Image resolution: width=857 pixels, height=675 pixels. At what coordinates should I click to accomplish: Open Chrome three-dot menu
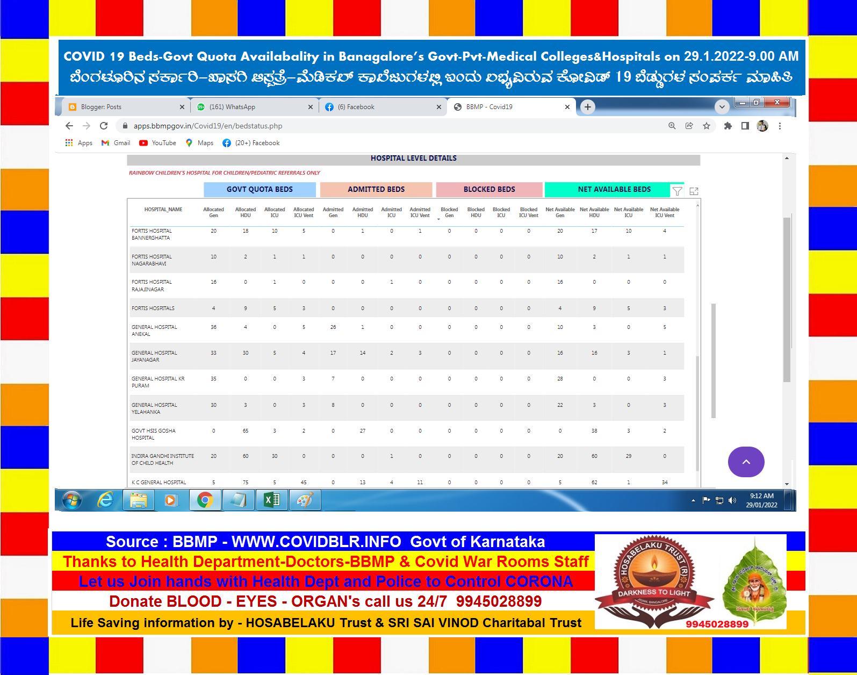780,126
